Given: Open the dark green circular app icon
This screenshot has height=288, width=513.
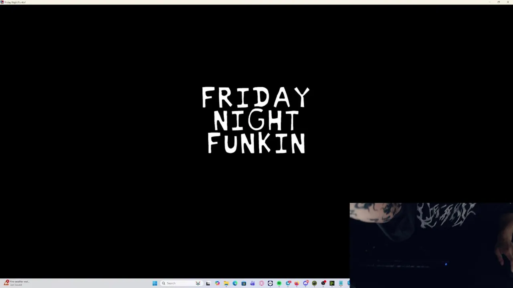Looking at the screenshot, I should click(x=314, y=283).
